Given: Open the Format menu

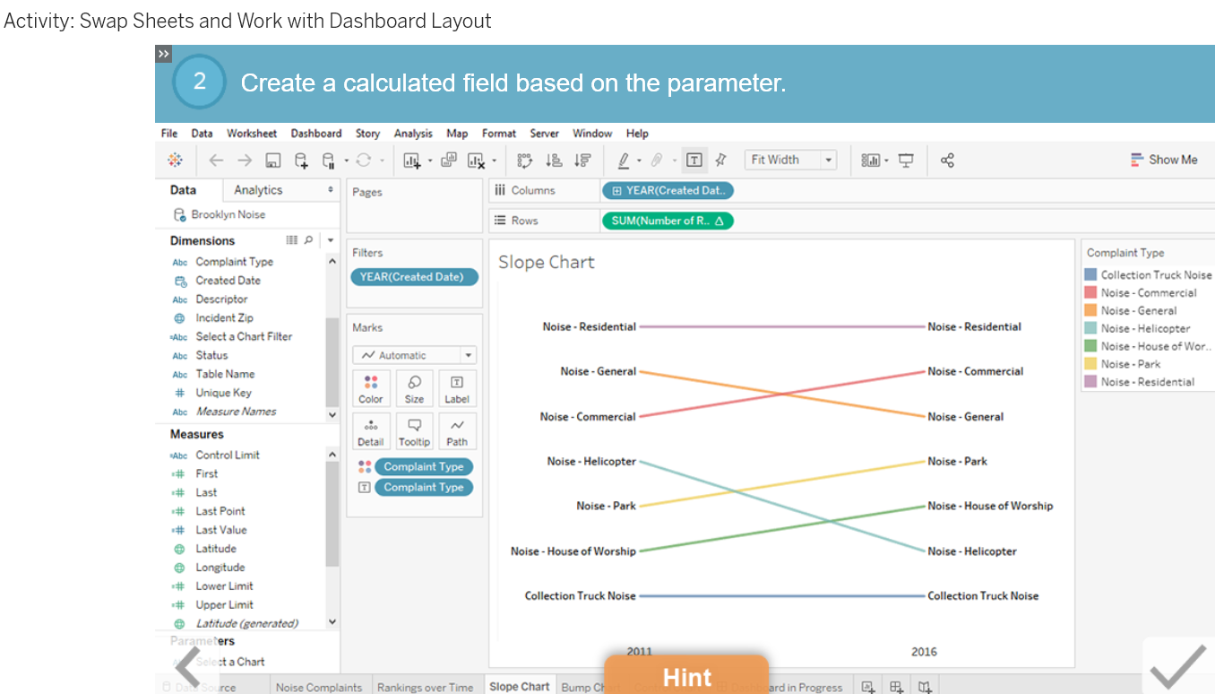Looking at the screenshot, I should click(x=499, y=134).
